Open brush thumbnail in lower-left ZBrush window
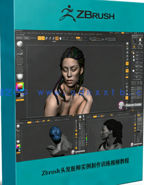 [x=18, y=126]
